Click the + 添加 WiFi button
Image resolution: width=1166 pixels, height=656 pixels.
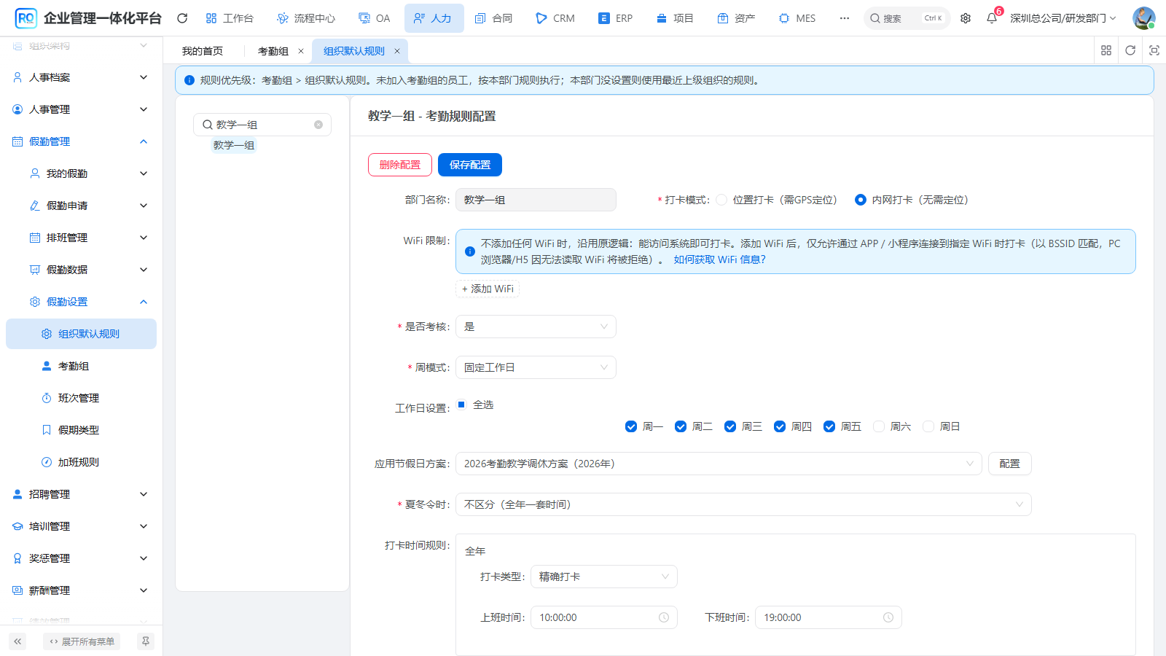point(488,289)
